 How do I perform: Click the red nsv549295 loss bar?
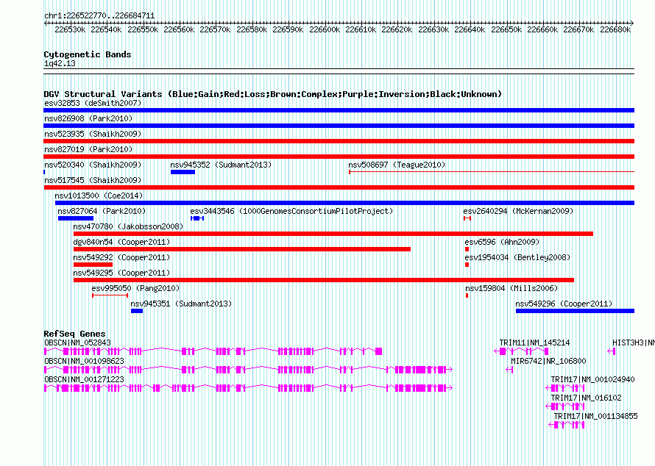point(324,280)
